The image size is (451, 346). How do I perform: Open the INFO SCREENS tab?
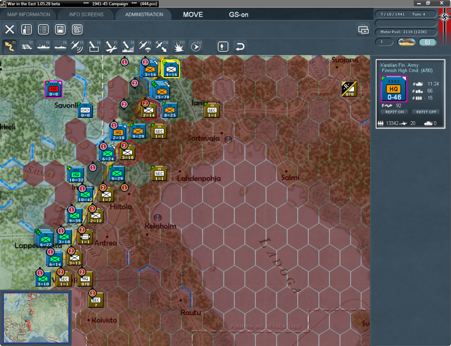(86, 15)
